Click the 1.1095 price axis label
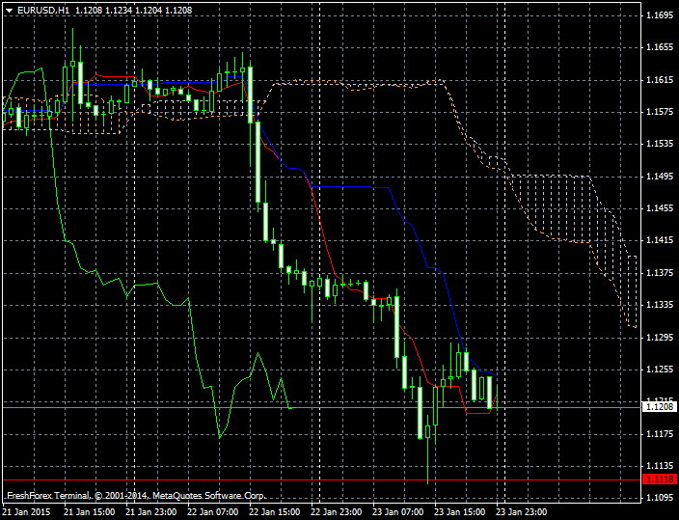Viewport: 679px width, 520px height. click(x=660, y=498)
